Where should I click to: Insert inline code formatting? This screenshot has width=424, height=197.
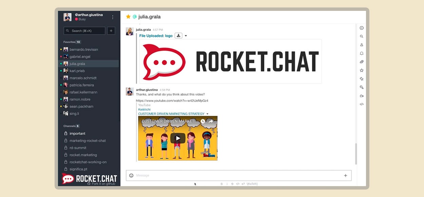tap(238, 184)
